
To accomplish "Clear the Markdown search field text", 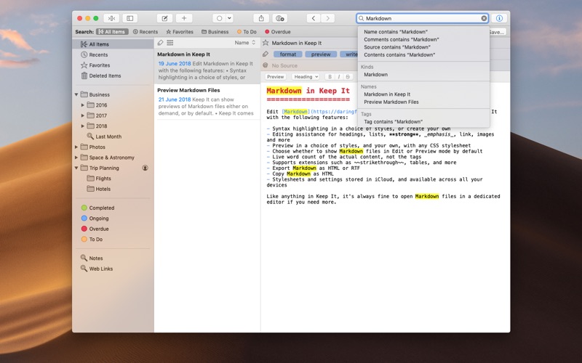I will [484, 18].
